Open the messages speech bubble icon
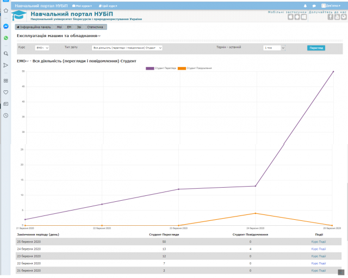This screenshot has height=278, width=348. pyautogui.click(x=314, y=5)
